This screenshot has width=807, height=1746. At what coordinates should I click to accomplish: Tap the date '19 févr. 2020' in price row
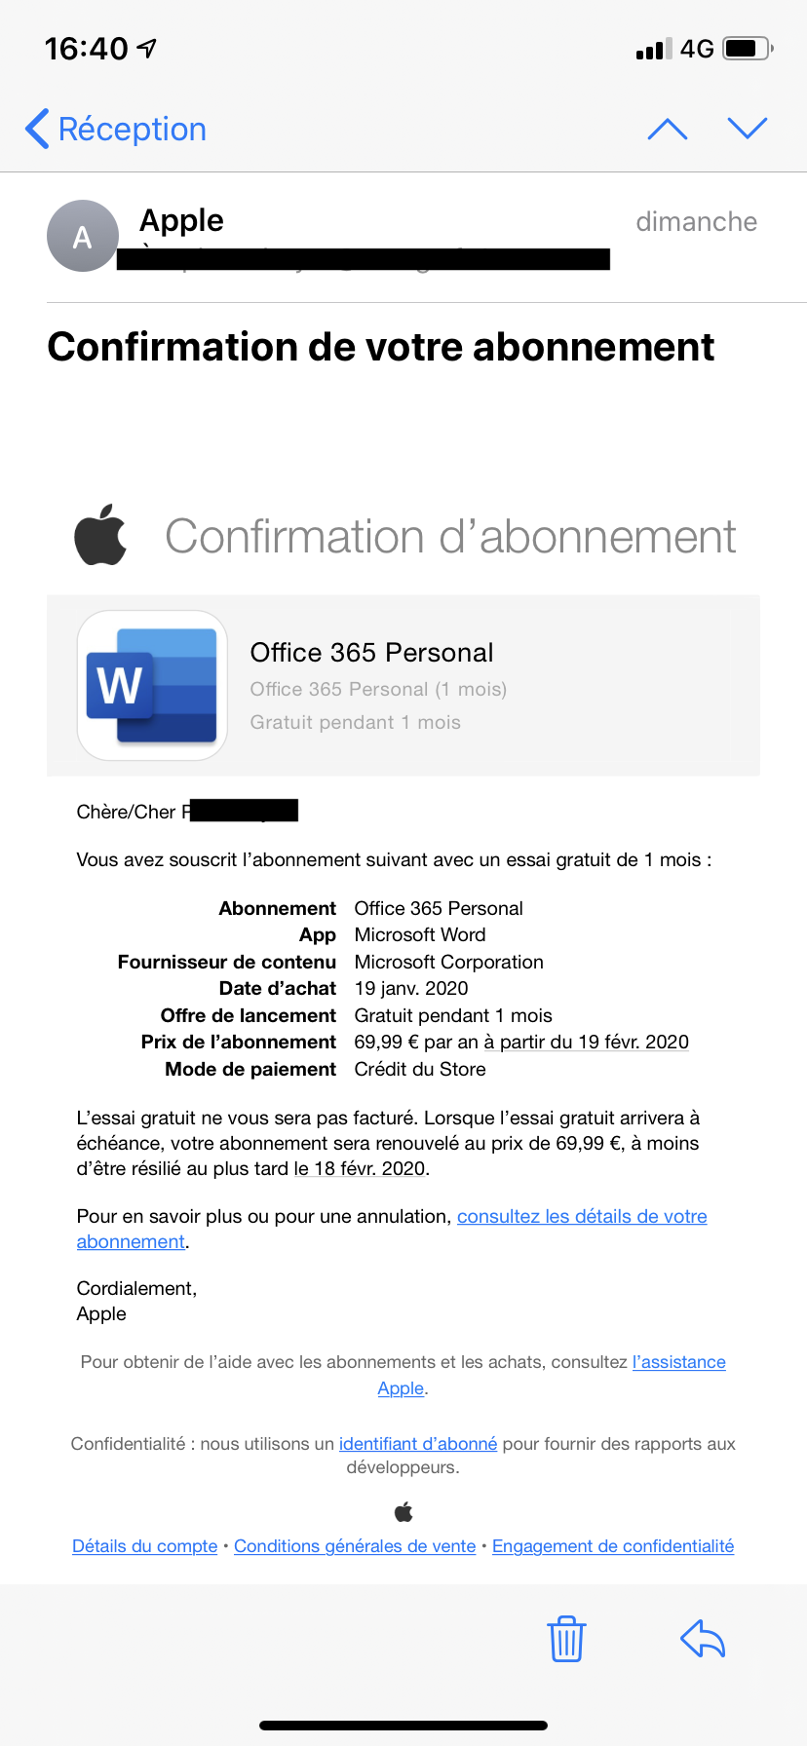633,1042
